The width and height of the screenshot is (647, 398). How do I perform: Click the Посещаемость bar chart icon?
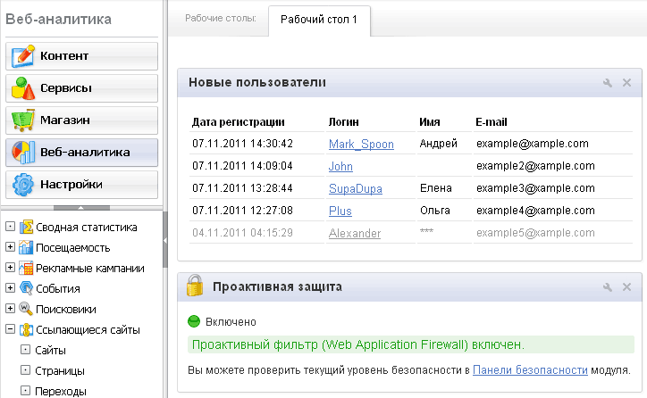coord(27,247)
